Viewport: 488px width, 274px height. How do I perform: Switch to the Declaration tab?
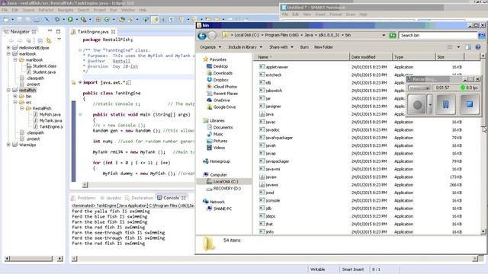pyautogui.click(x=140, y=198)
